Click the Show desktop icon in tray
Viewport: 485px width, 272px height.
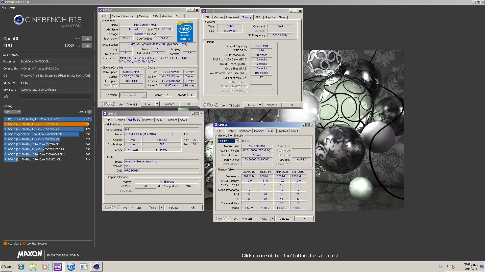pos(482,267)
